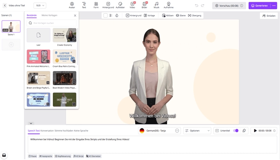
Task: Open the Übergang transition option
Action: click(x=194, y=16)
